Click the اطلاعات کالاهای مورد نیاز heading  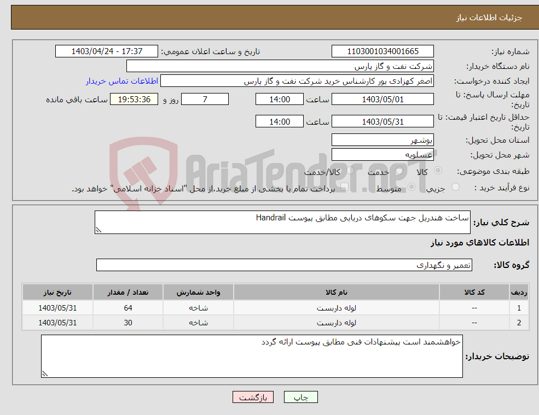point(480,243)
